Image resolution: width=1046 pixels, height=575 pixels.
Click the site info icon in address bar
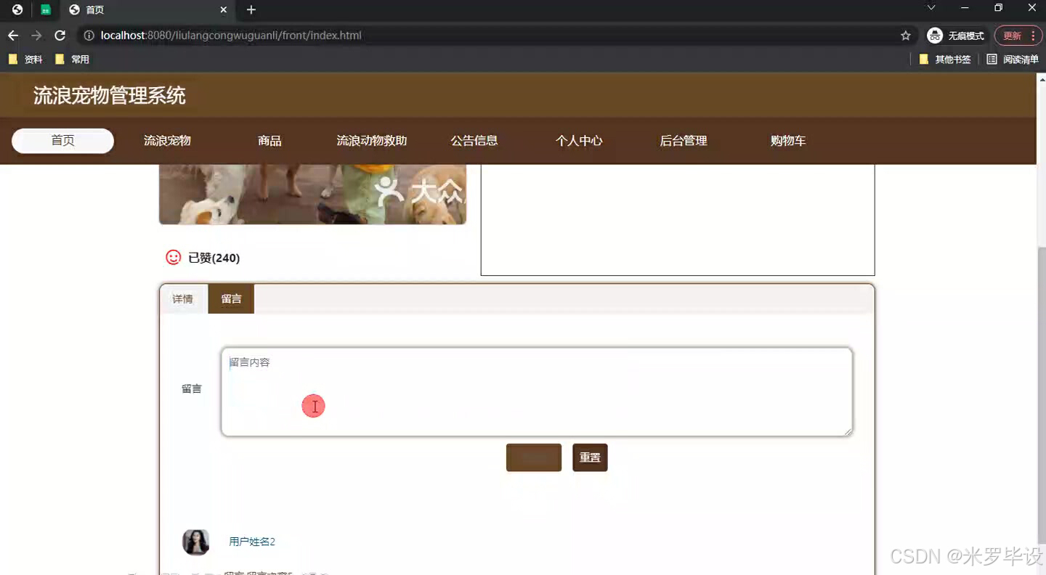click(x=89, y=36)
